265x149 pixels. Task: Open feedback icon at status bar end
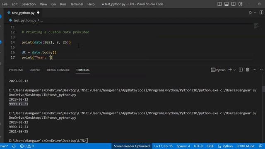[260, 146]
